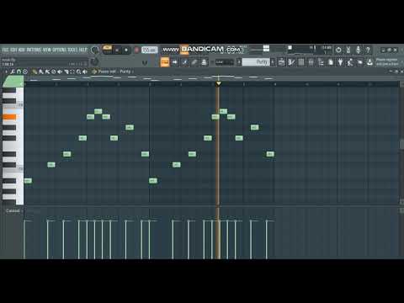Viewport: 404px width, 303px height.
Task: Open piano roll magnet snap options
Action: [x=19, y=72]
